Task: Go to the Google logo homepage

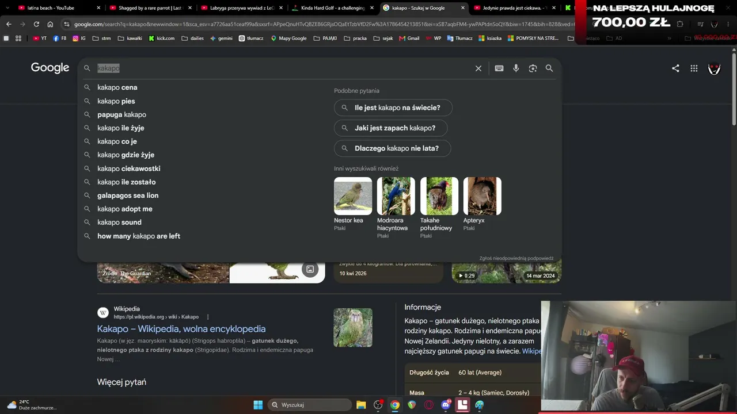Action: [x=50, y=68]
